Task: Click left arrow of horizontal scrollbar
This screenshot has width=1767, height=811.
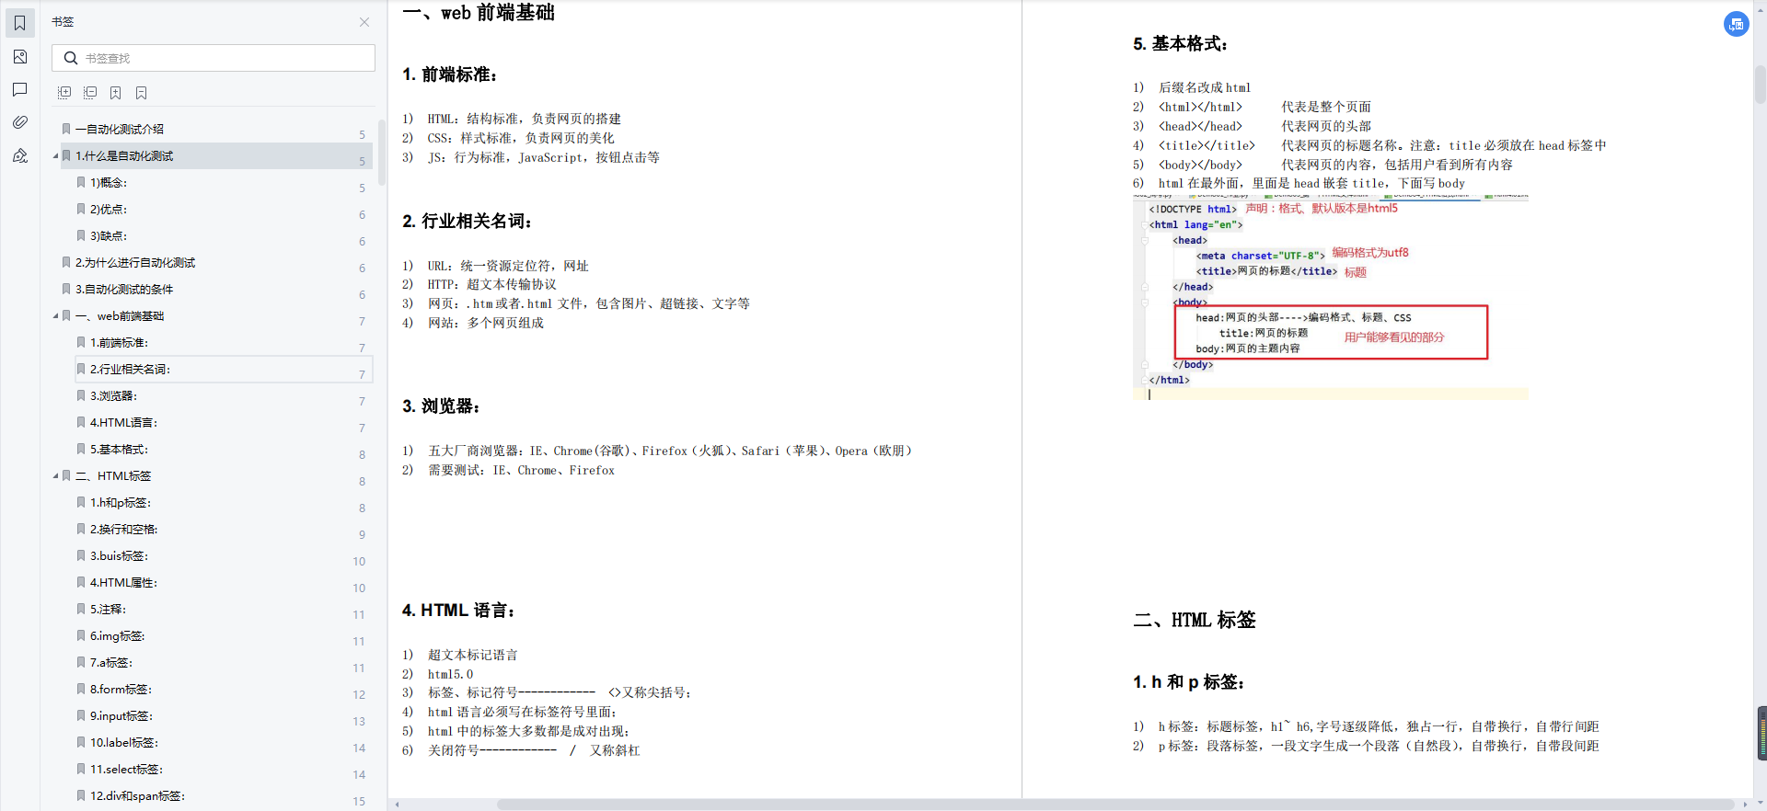Action: tap(397, 805)
